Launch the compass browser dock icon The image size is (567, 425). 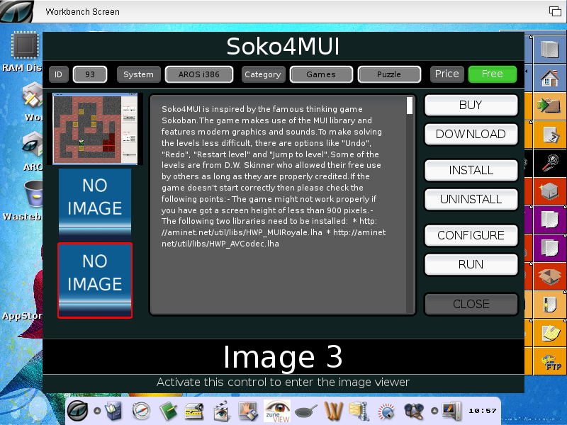click(141, 412)
